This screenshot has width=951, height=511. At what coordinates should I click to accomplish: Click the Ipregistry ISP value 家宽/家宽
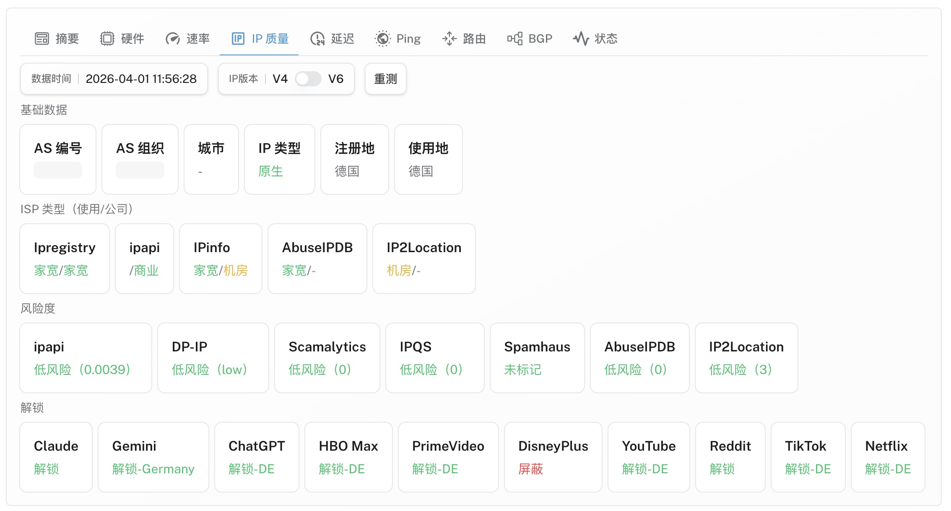coord(61,270)
